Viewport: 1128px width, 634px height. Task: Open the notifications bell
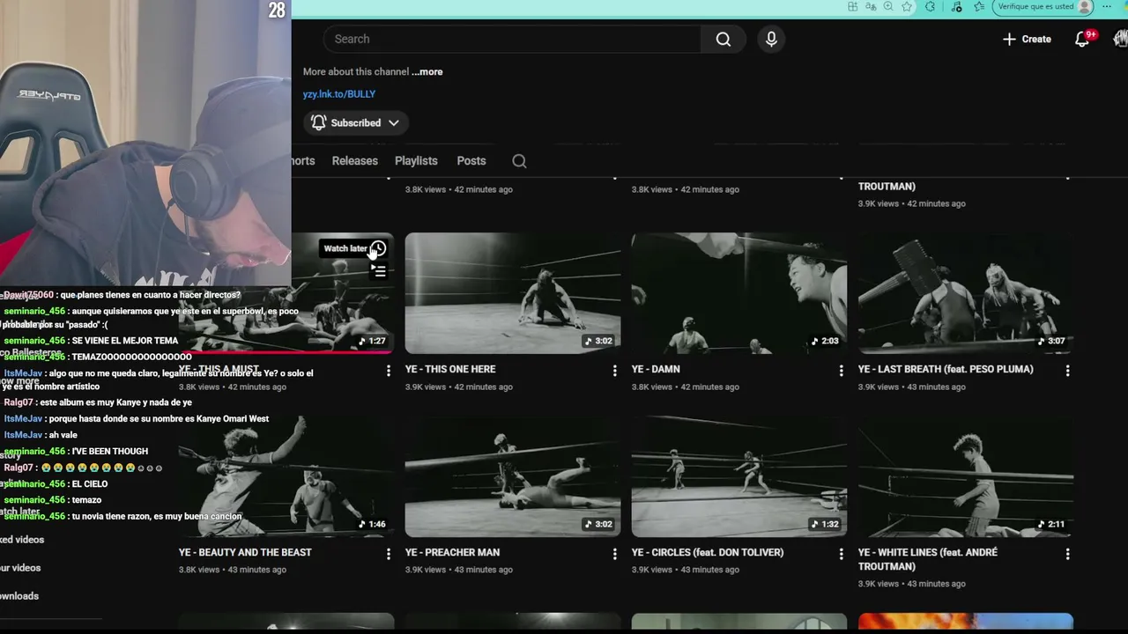1083,39
